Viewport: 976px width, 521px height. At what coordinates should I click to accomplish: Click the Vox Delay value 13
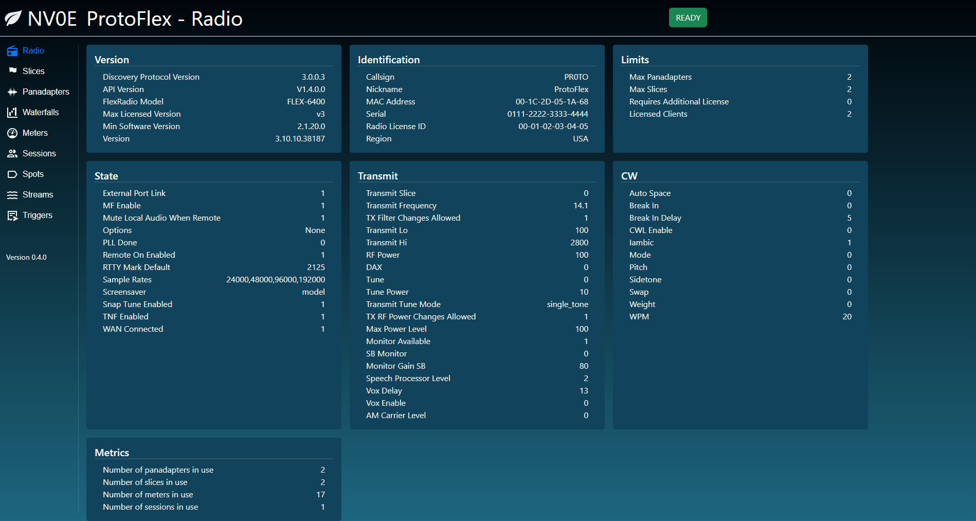click(x=584, y=391)
